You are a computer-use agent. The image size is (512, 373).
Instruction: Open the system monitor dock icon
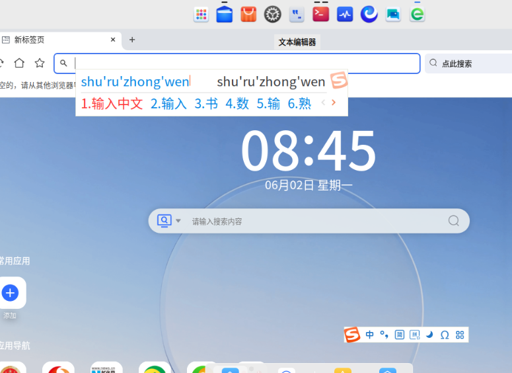(345, 15)
